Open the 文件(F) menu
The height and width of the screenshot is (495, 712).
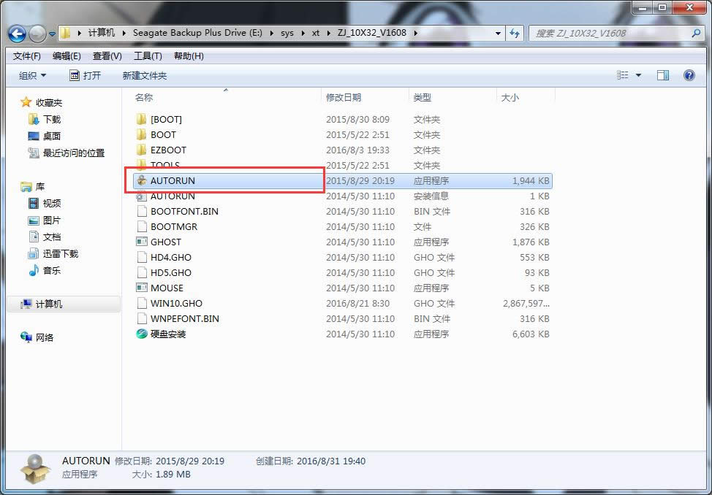click(x=27, y=55)
